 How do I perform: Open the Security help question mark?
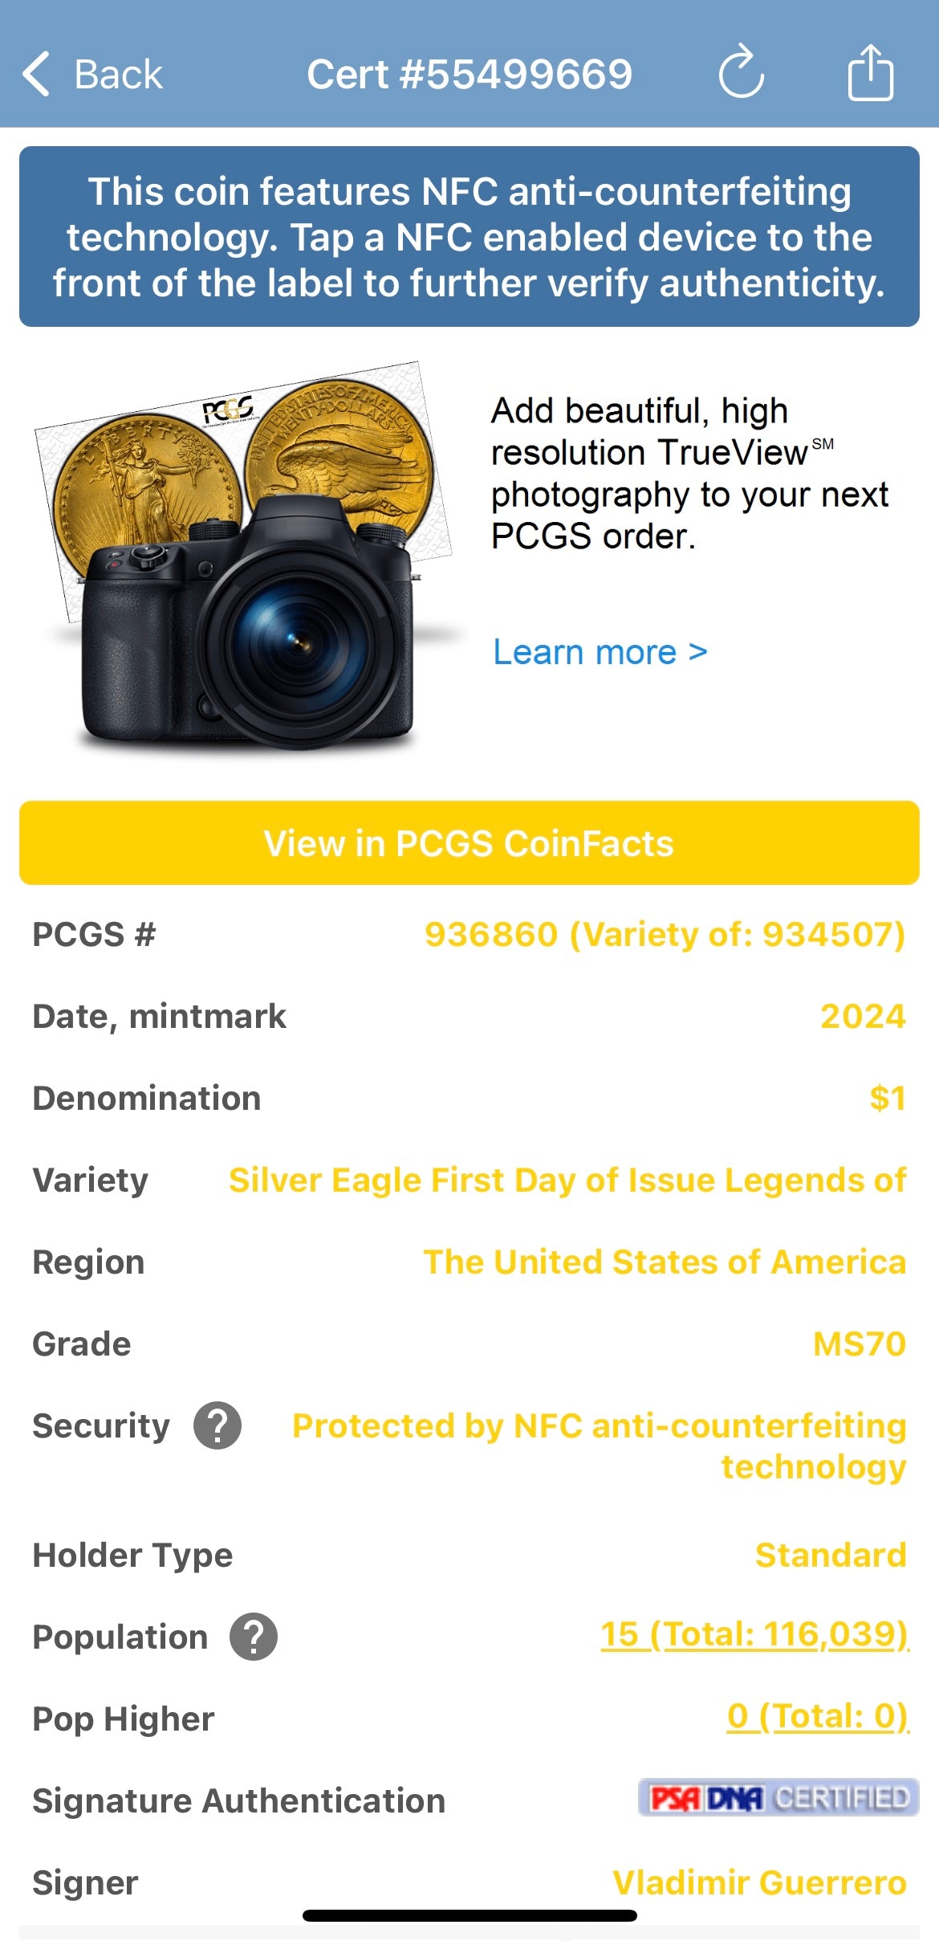click(217, 1425)
